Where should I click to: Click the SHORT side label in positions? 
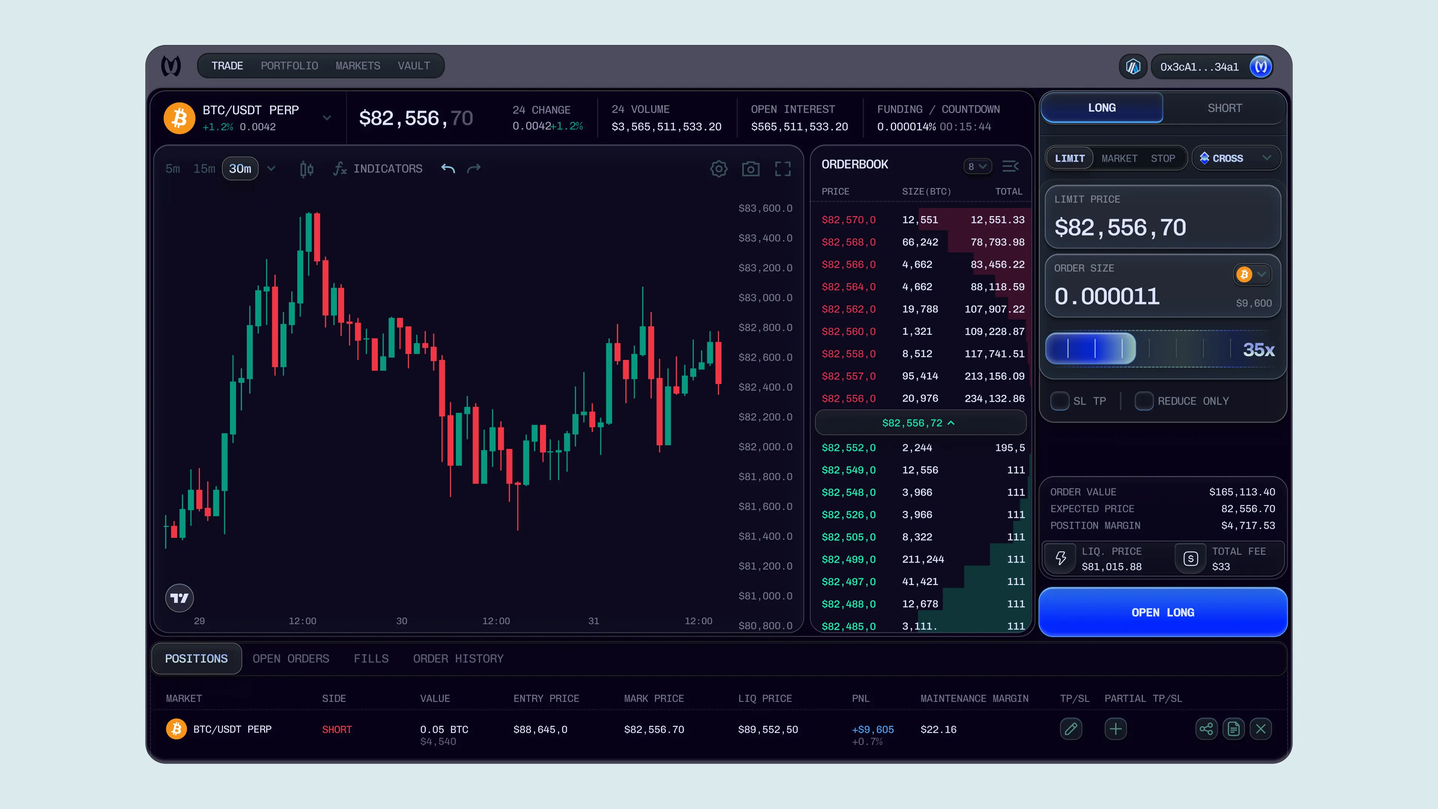click(x=337, y=730)
